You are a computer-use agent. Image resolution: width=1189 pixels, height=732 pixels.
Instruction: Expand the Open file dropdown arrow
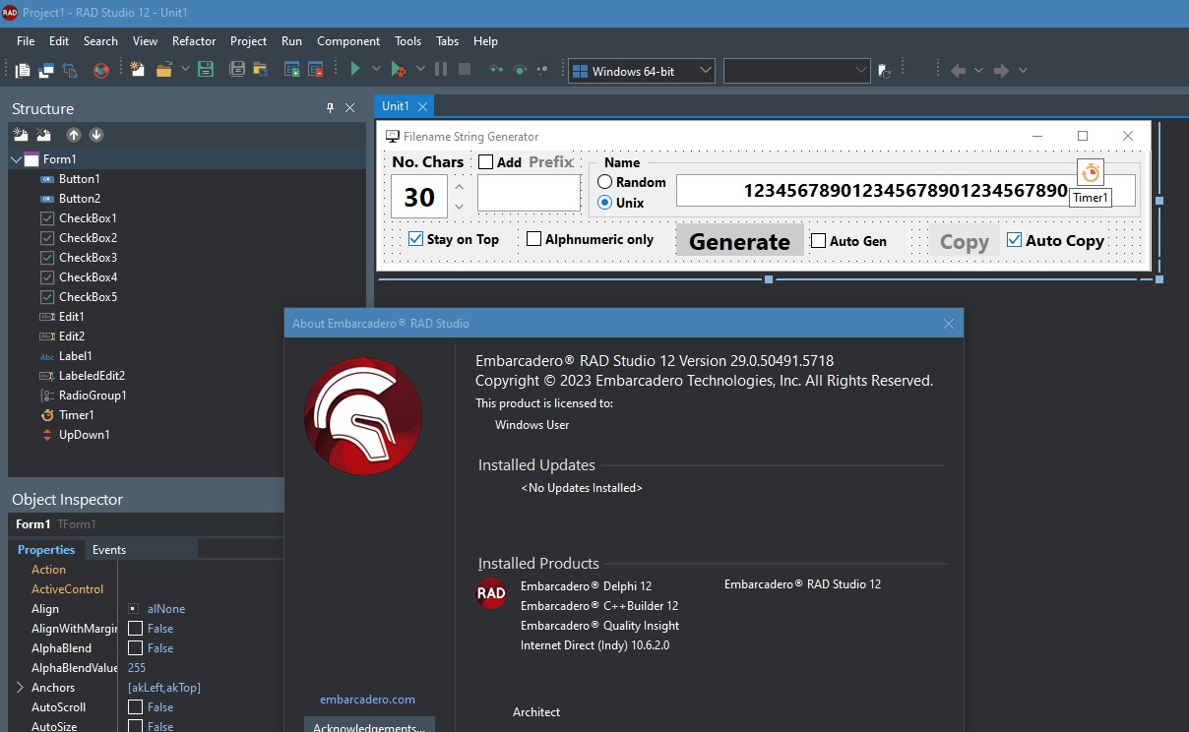pos(183,70)
